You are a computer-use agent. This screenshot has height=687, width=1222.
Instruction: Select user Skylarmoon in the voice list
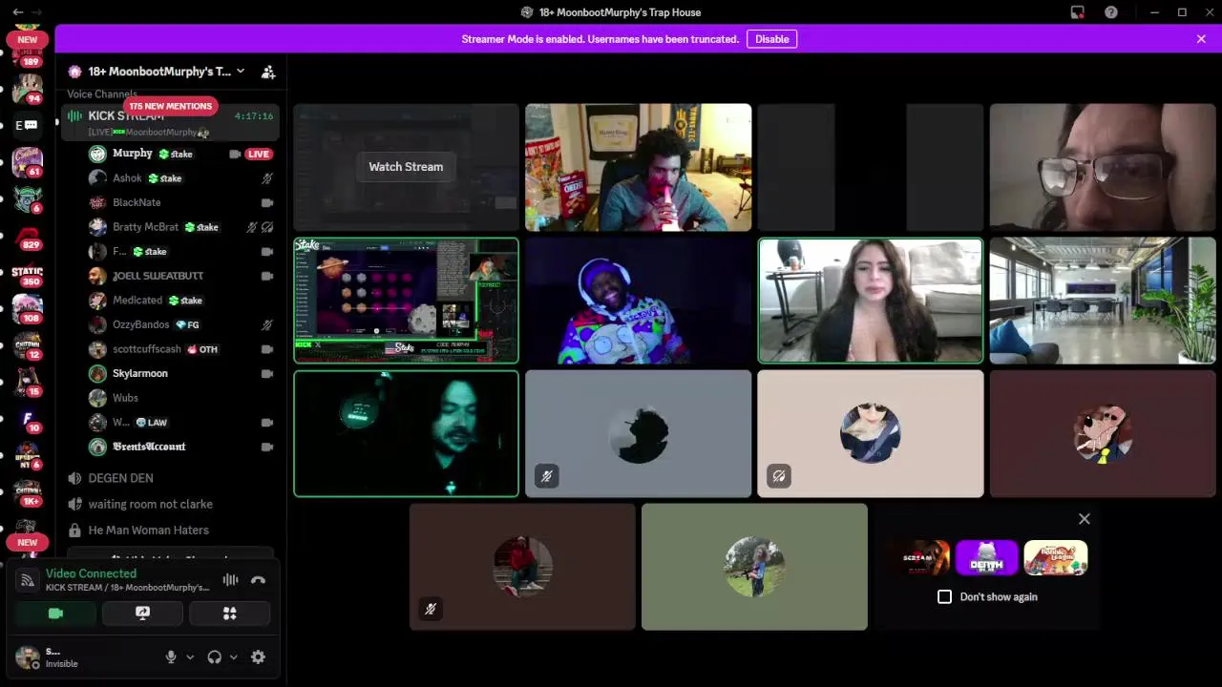pos(140,373)
